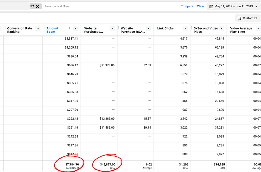Screen dimensions: 261x172
Task: Click the Amount Spent descending sort arrow
Action: click(x=69, y=28)
